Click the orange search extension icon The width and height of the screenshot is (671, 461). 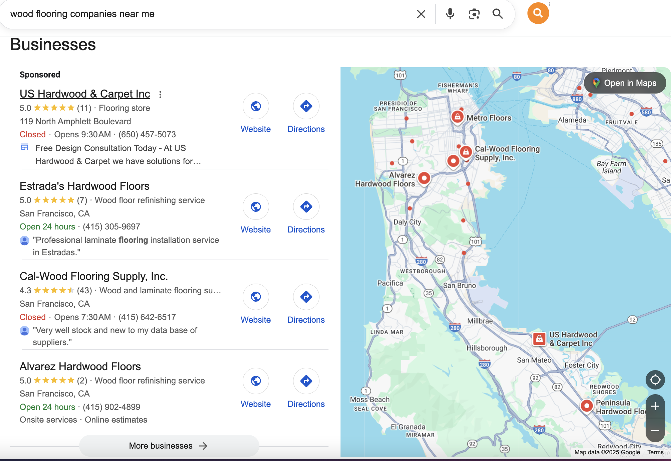click(538, 13)
